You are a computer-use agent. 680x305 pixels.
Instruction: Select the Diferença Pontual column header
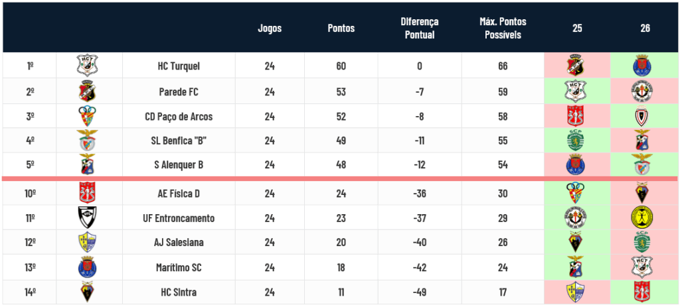click(x=420, y=28)
